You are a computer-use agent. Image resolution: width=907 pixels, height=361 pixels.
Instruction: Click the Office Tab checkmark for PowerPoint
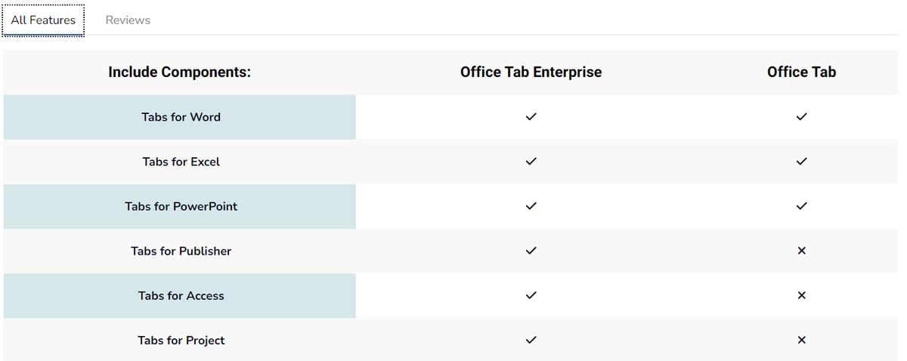[x=801, y=206]
